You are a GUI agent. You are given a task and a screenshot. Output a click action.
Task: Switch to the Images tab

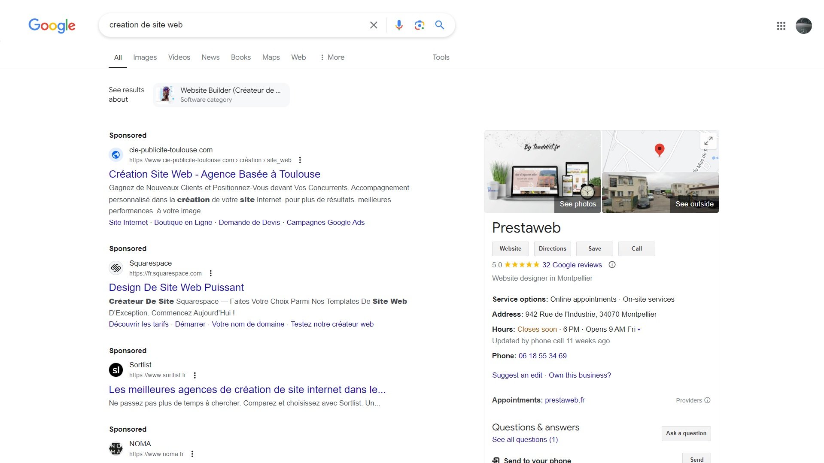pyautogui.click(x=145, y=57)
